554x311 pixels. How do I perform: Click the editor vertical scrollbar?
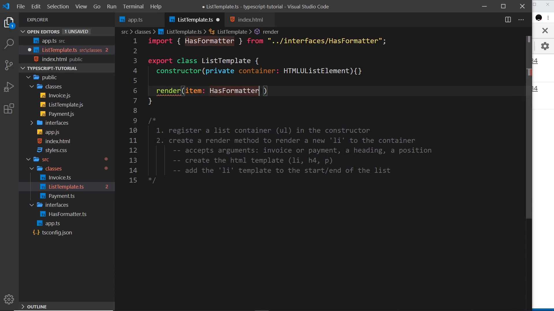coord(529,127)
